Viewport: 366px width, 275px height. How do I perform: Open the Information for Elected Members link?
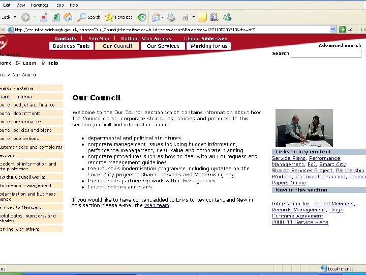point(313,204)
